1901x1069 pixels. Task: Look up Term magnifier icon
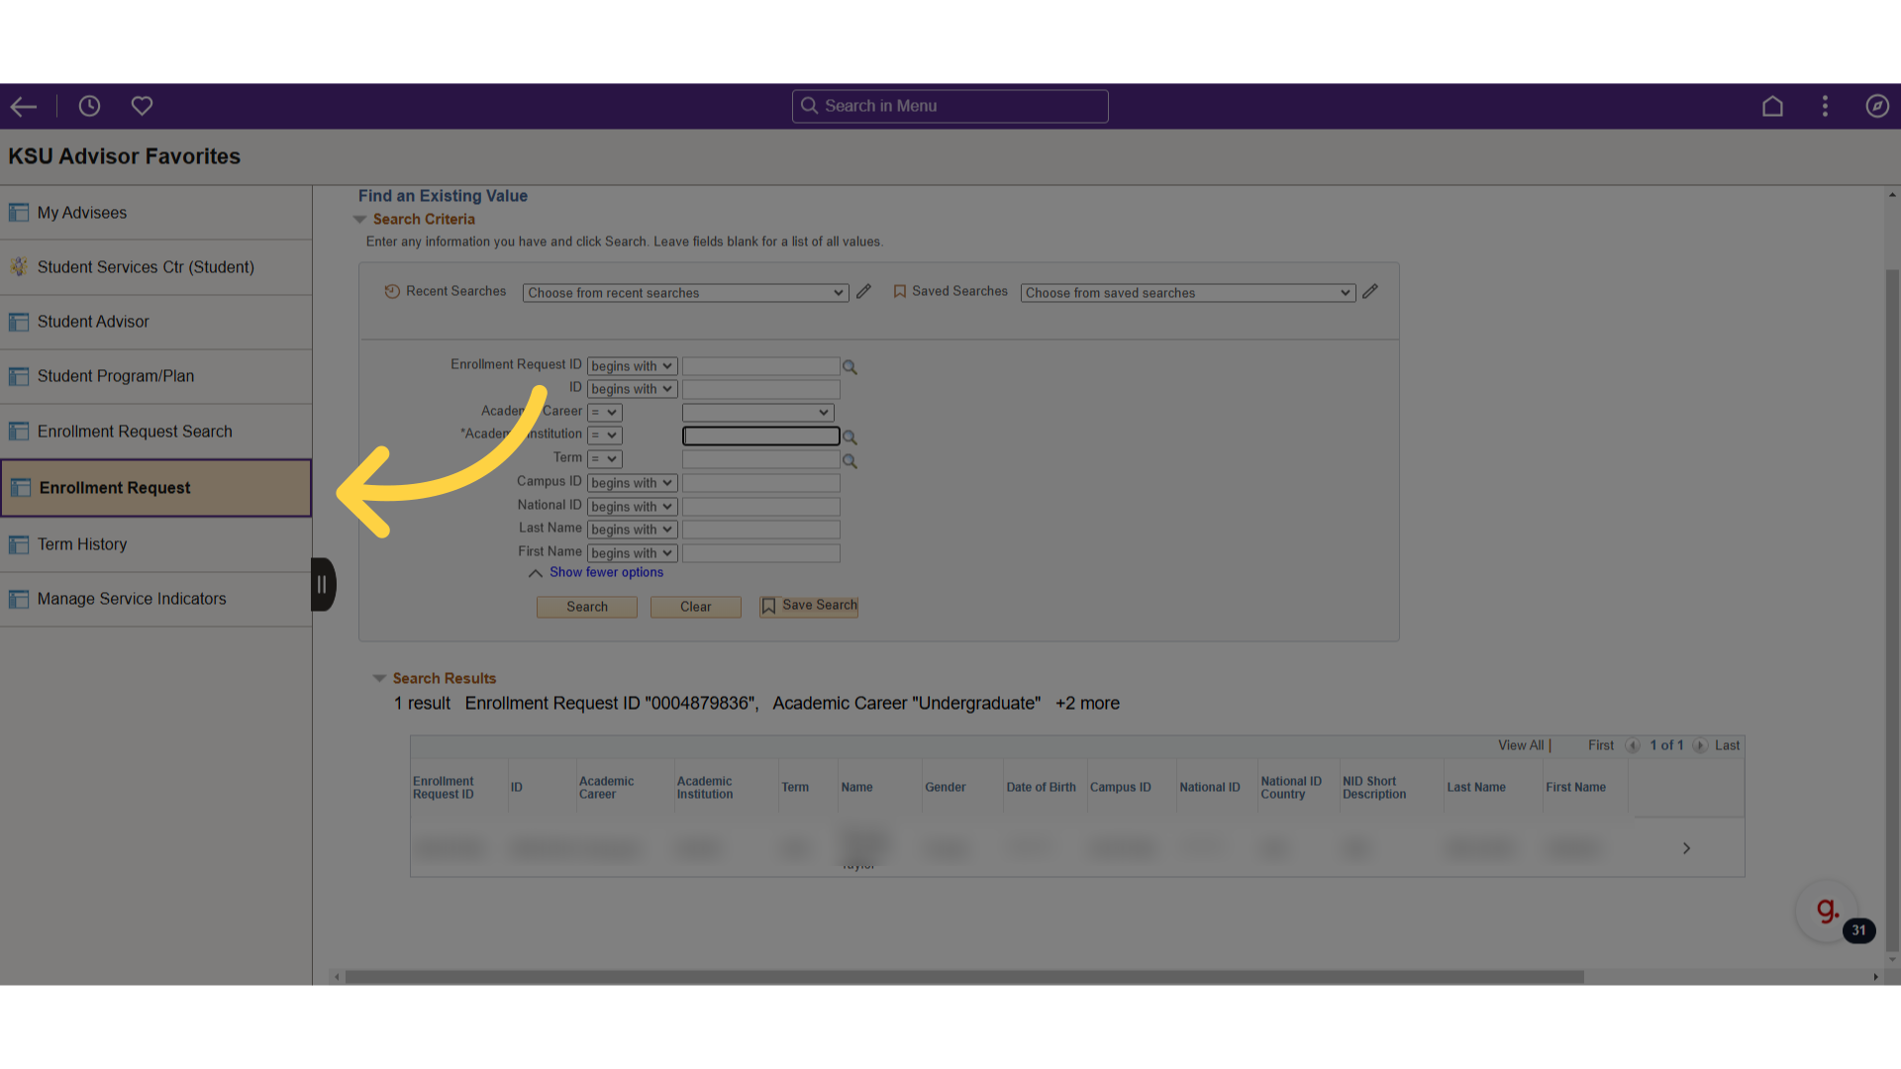[850, 461]
